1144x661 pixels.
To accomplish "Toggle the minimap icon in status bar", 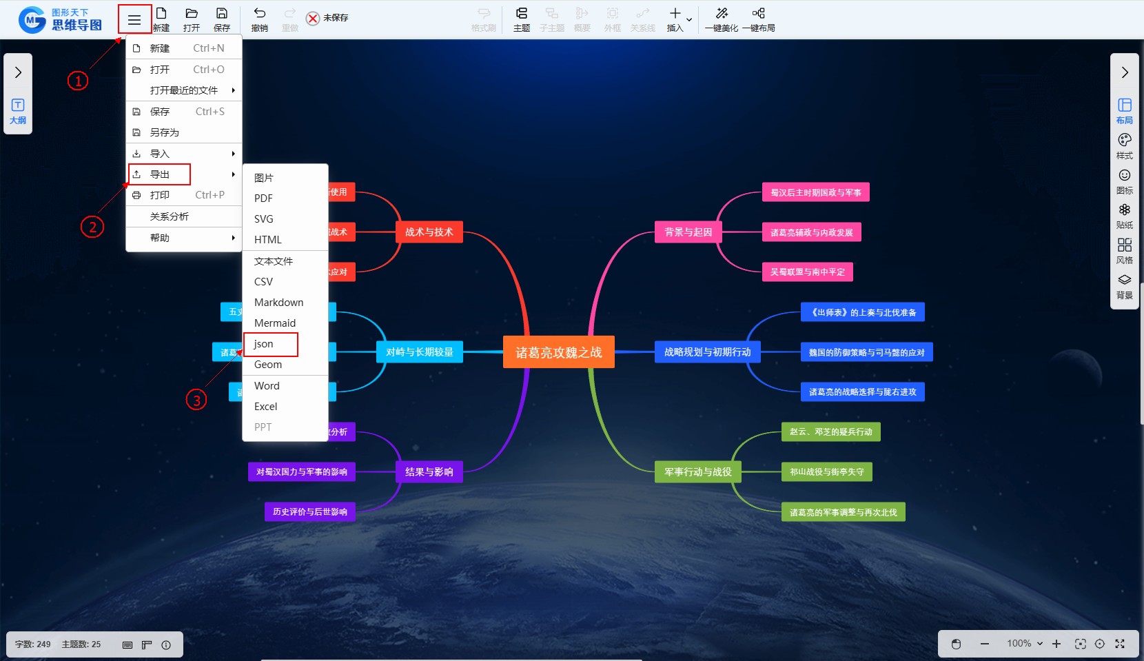I will pyautogui.click(x=127, y=645).
